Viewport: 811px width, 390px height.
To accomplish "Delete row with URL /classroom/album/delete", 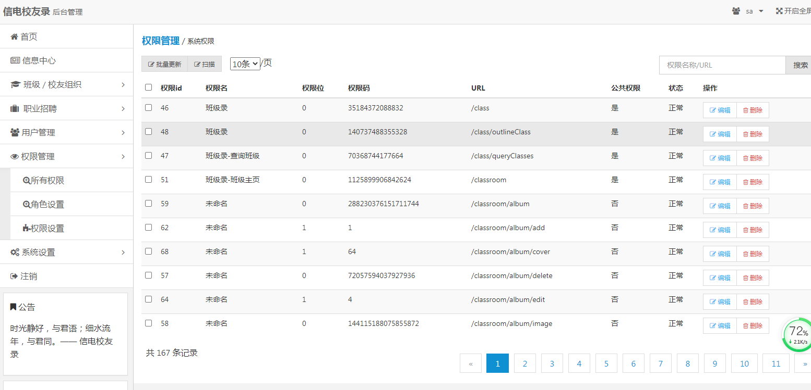I will 753,278.
